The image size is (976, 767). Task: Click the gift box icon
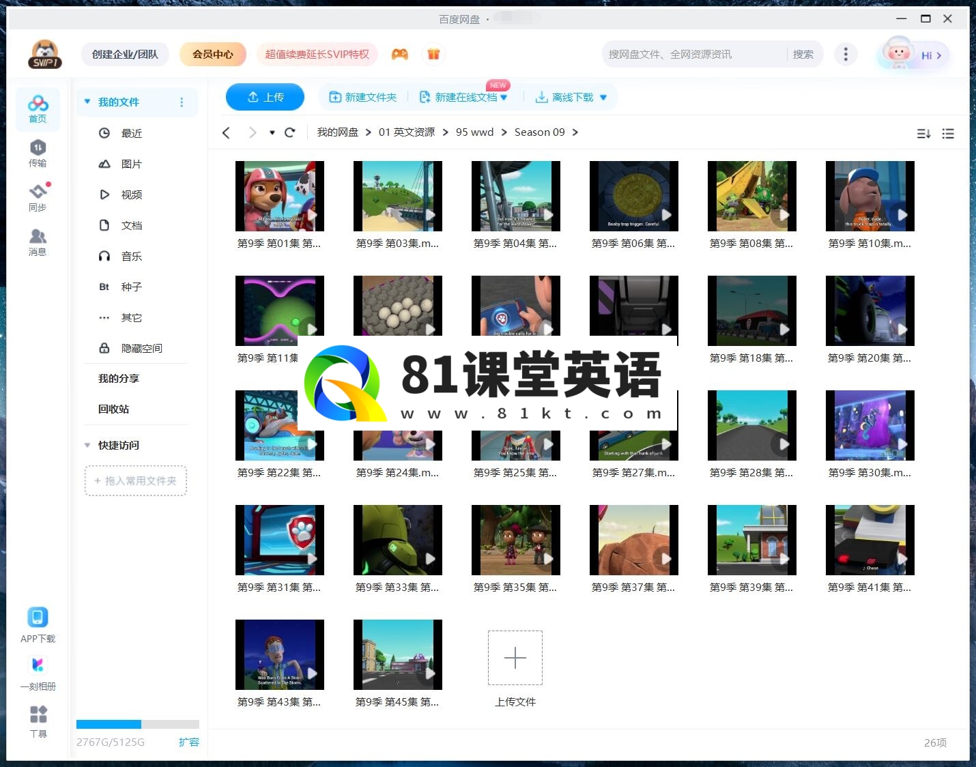(433, 54)
